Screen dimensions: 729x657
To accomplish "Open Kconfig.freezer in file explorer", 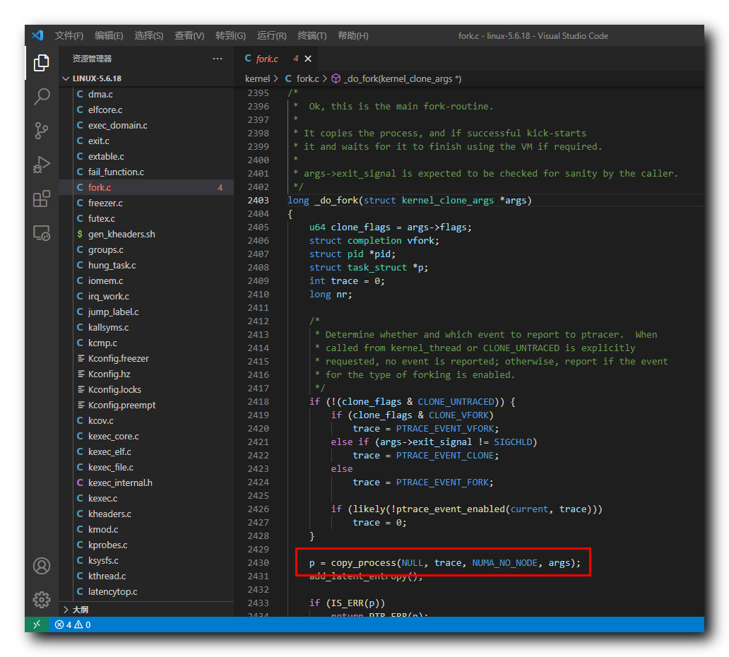I will [x=146, y=358].
